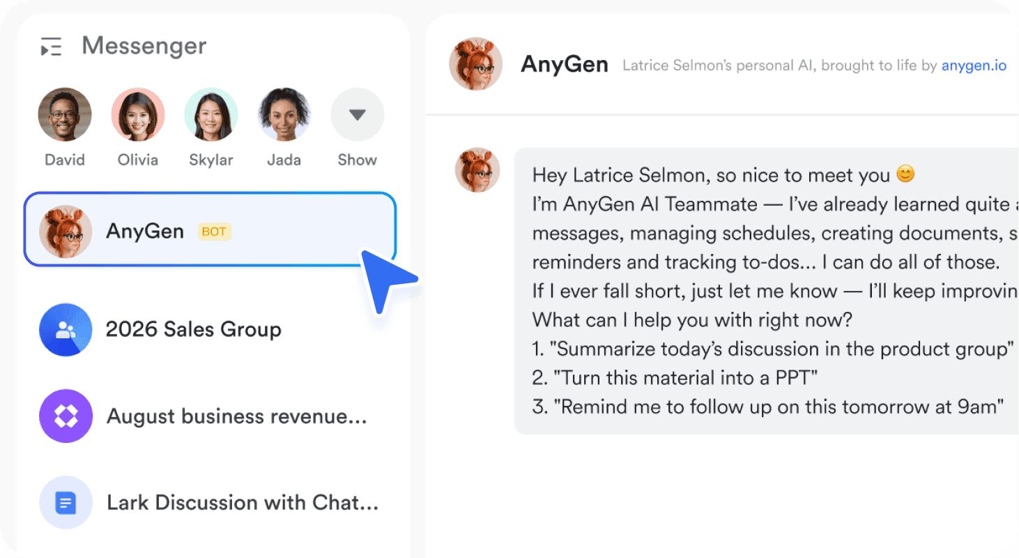Screen dimensions: 1019x558
Task: Click the Show label under arrow
Action: point(358,160)
